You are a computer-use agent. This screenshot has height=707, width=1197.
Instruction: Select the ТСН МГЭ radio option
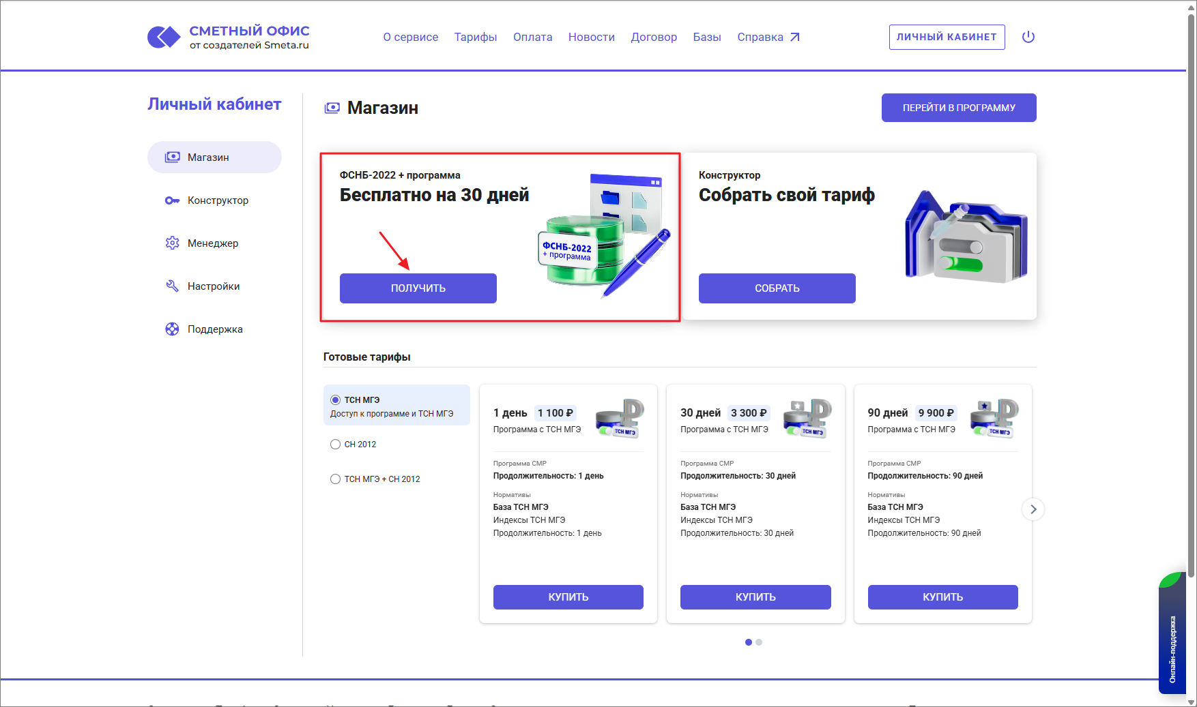pos(335,400)
